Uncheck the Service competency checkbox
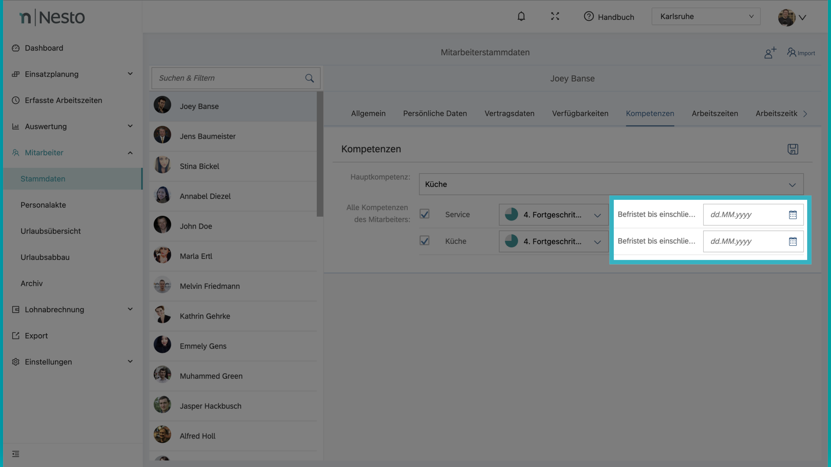The height and width of the screenshot is (467, 831). [425, 214]
